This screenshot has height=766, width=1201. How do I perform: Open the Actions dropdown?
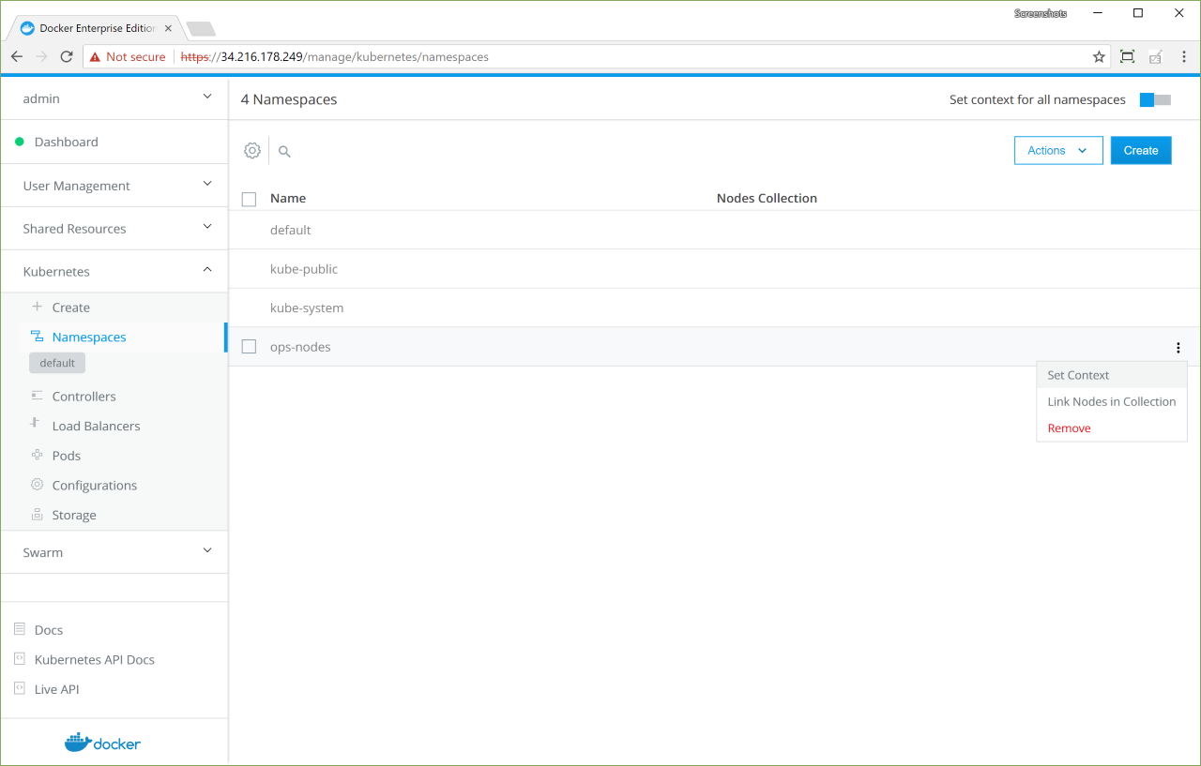tap(1057, 150)
